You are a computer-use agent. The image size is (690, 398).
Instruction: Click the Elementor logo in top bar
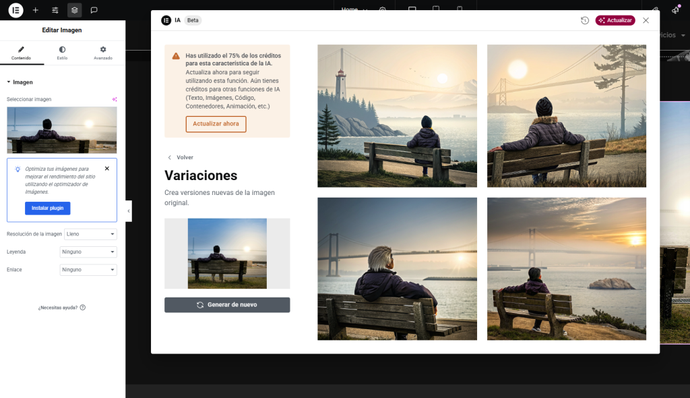pyautogui.click(x=15, y=10)
